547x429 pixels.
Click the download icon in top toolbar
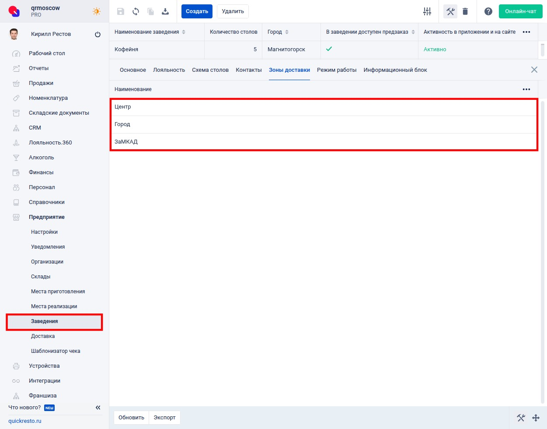pyautogui.click(x=165, y=11)
